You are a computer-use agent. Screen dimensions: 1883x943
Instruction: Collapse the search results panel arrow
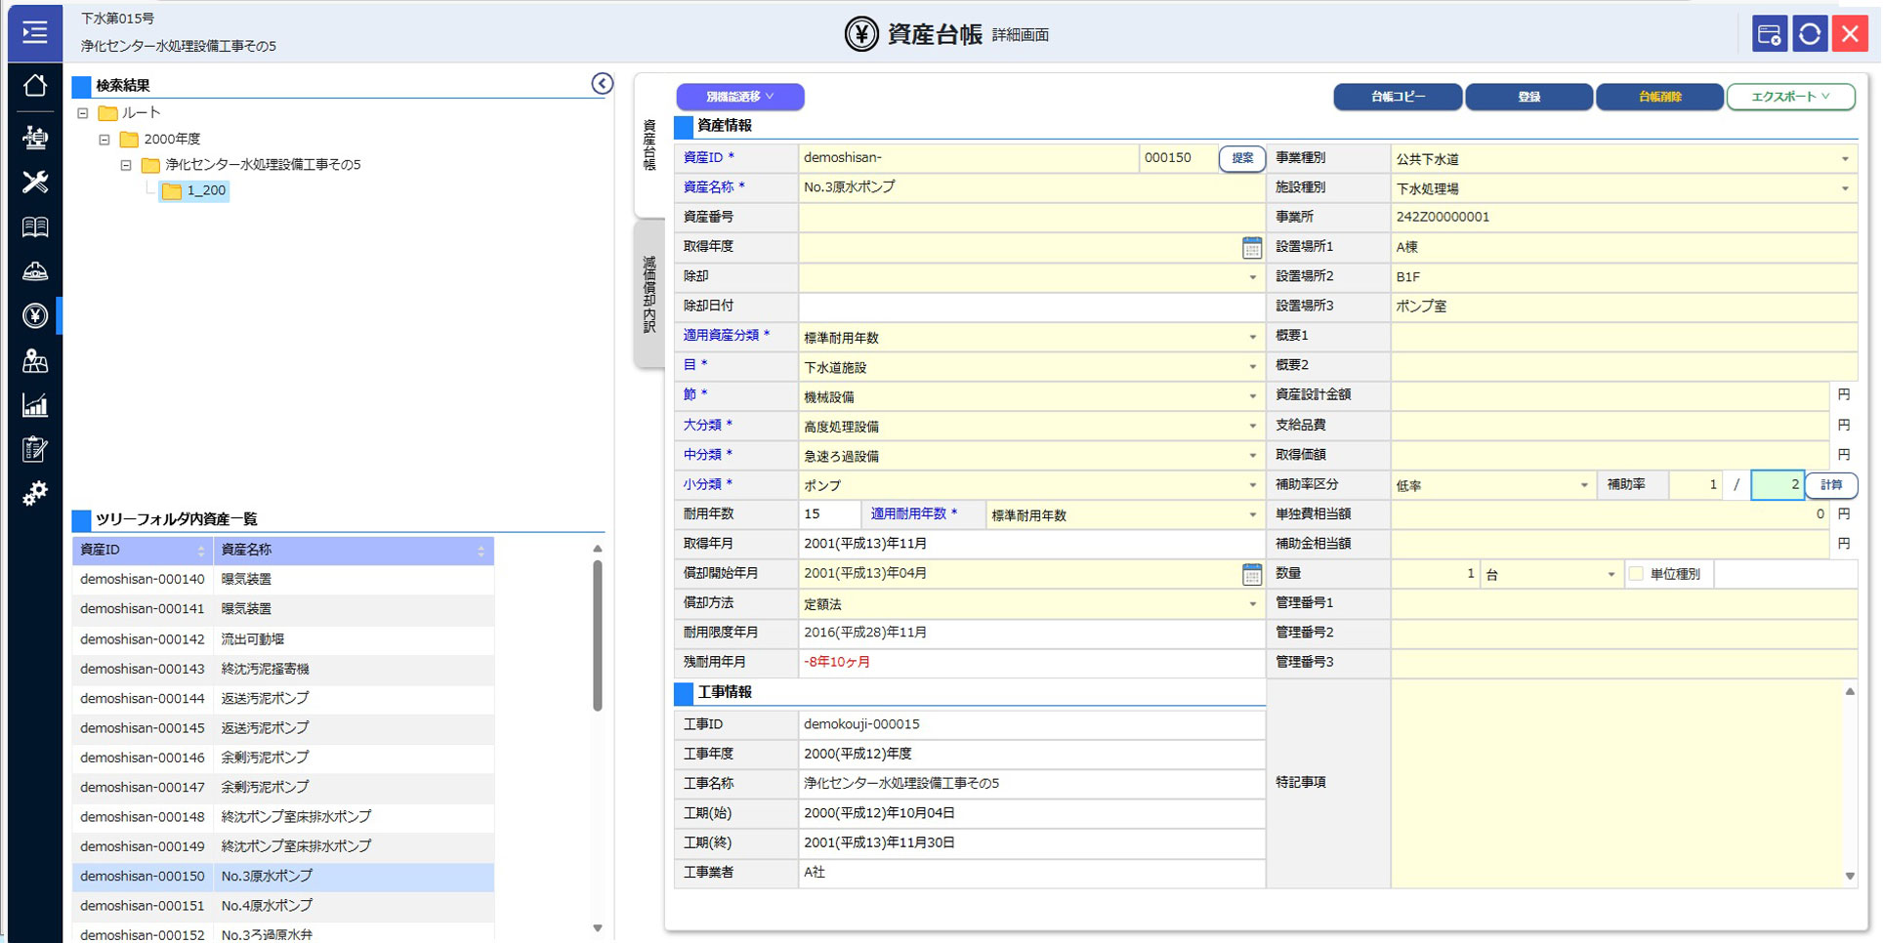click(x=602, y=84)
